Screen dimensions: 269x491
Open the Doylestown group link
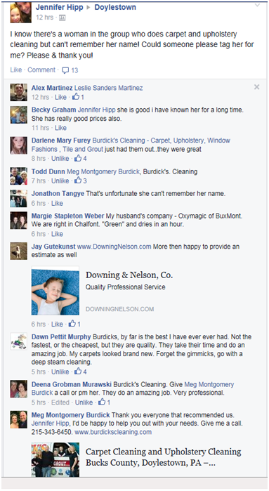tap(115, 7)
